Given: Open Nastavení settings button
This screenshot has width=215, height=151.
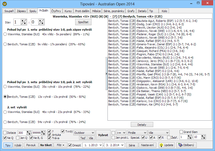Looking at the screenshot, I should pyautogui.click(x=147, y=145).
